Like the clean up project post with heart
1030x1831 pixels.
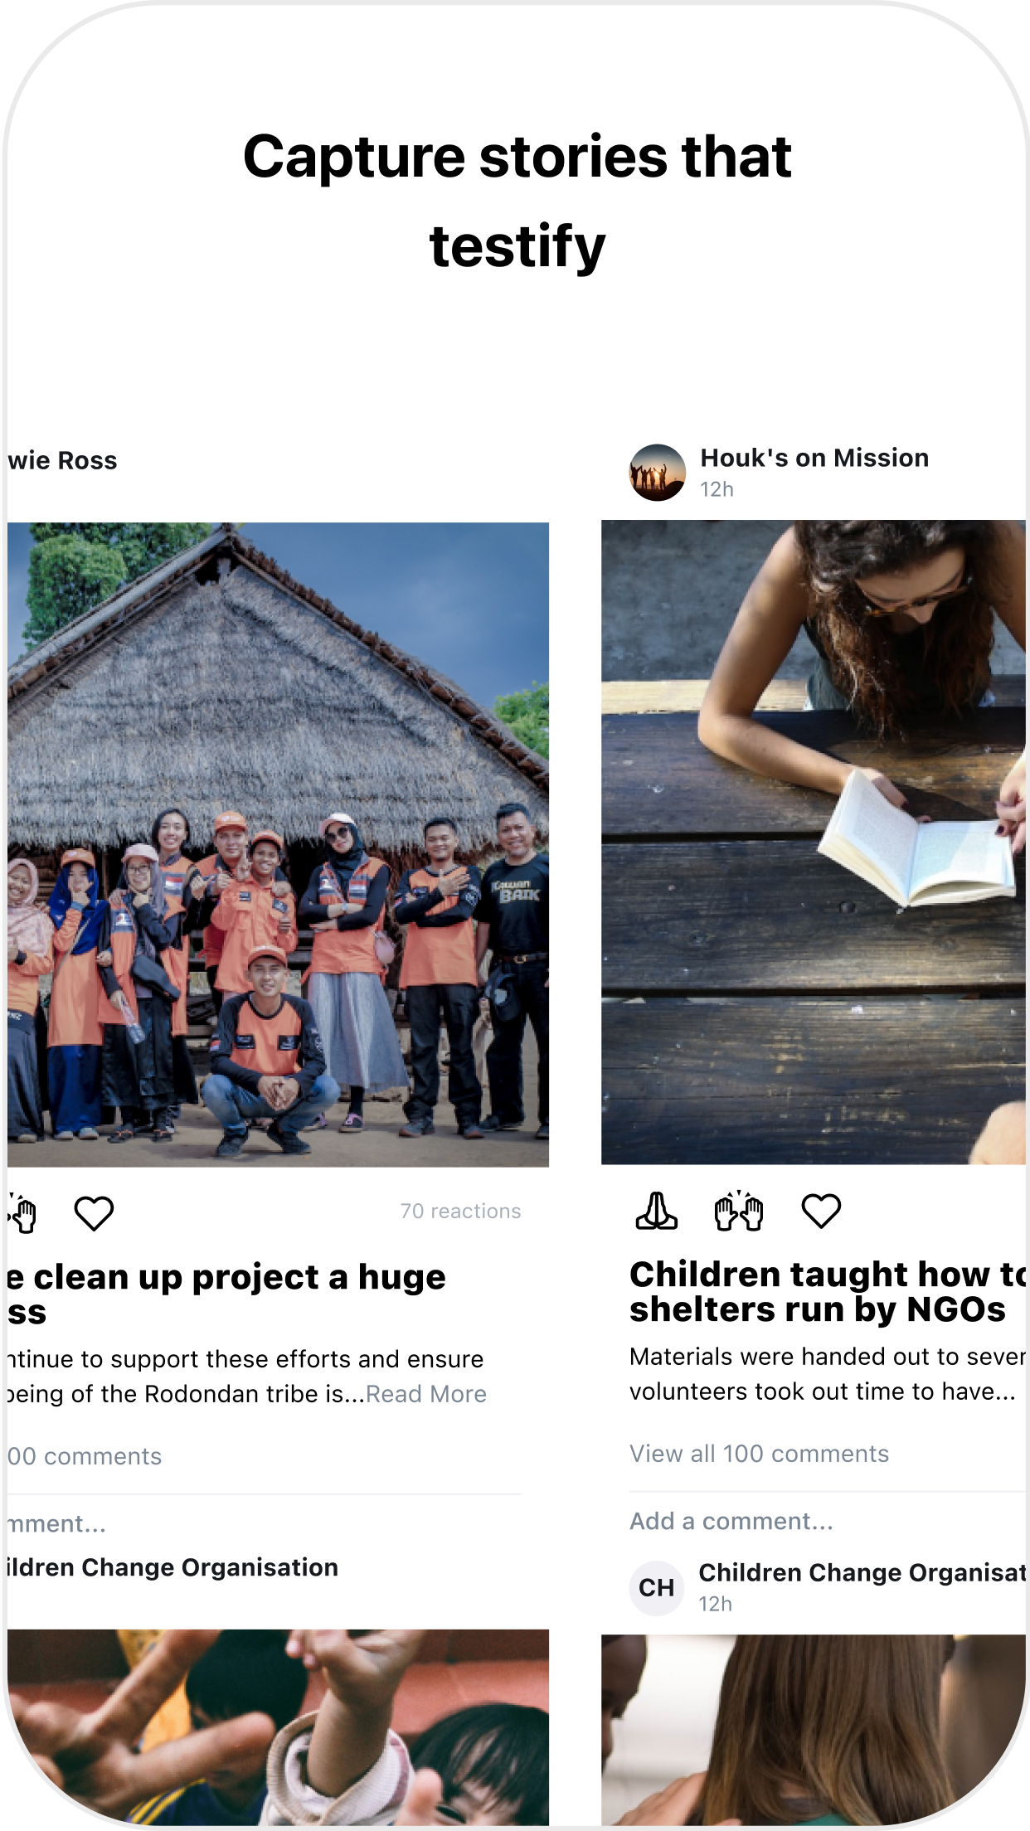(94, 1214)
